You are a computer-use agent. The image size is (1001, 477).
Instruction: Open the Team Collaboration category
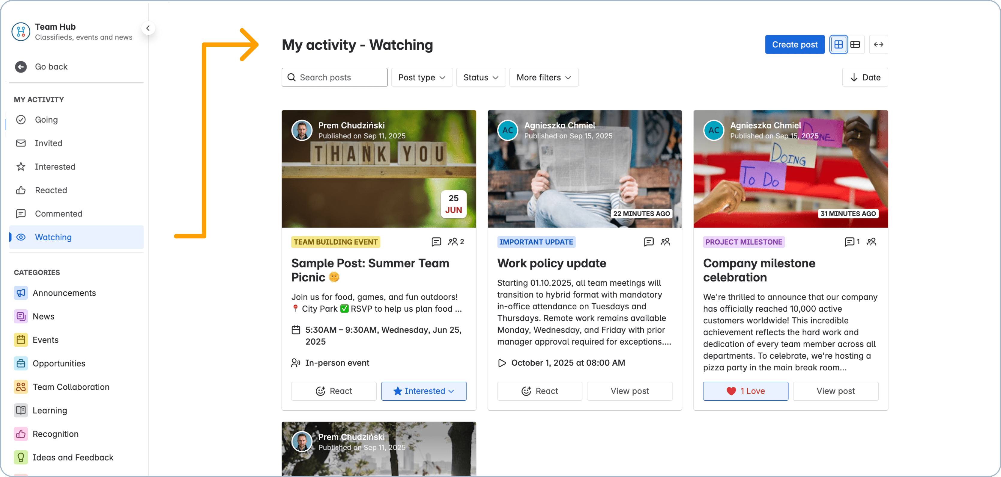click(71, 387)
